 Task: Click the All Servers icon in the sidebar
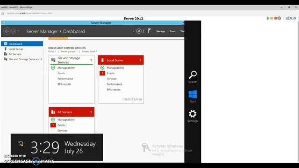(x=6, y=54)
